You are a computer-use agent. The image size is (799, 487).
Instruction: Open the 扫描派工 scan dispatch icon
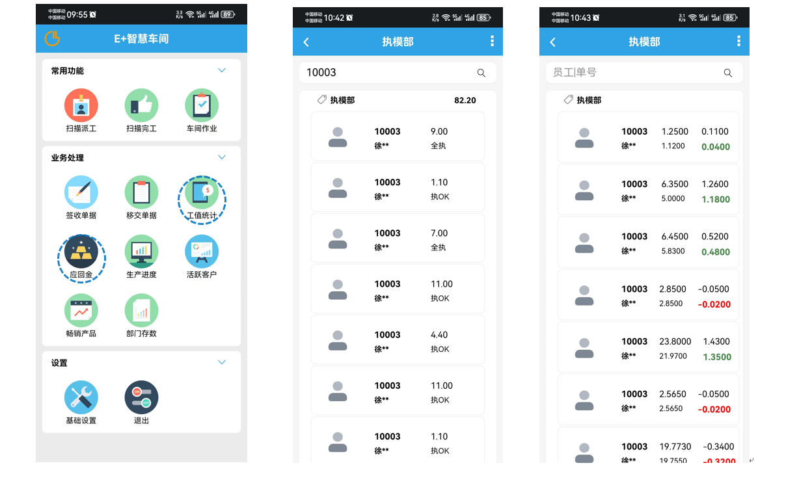click(x=81, y=105)
